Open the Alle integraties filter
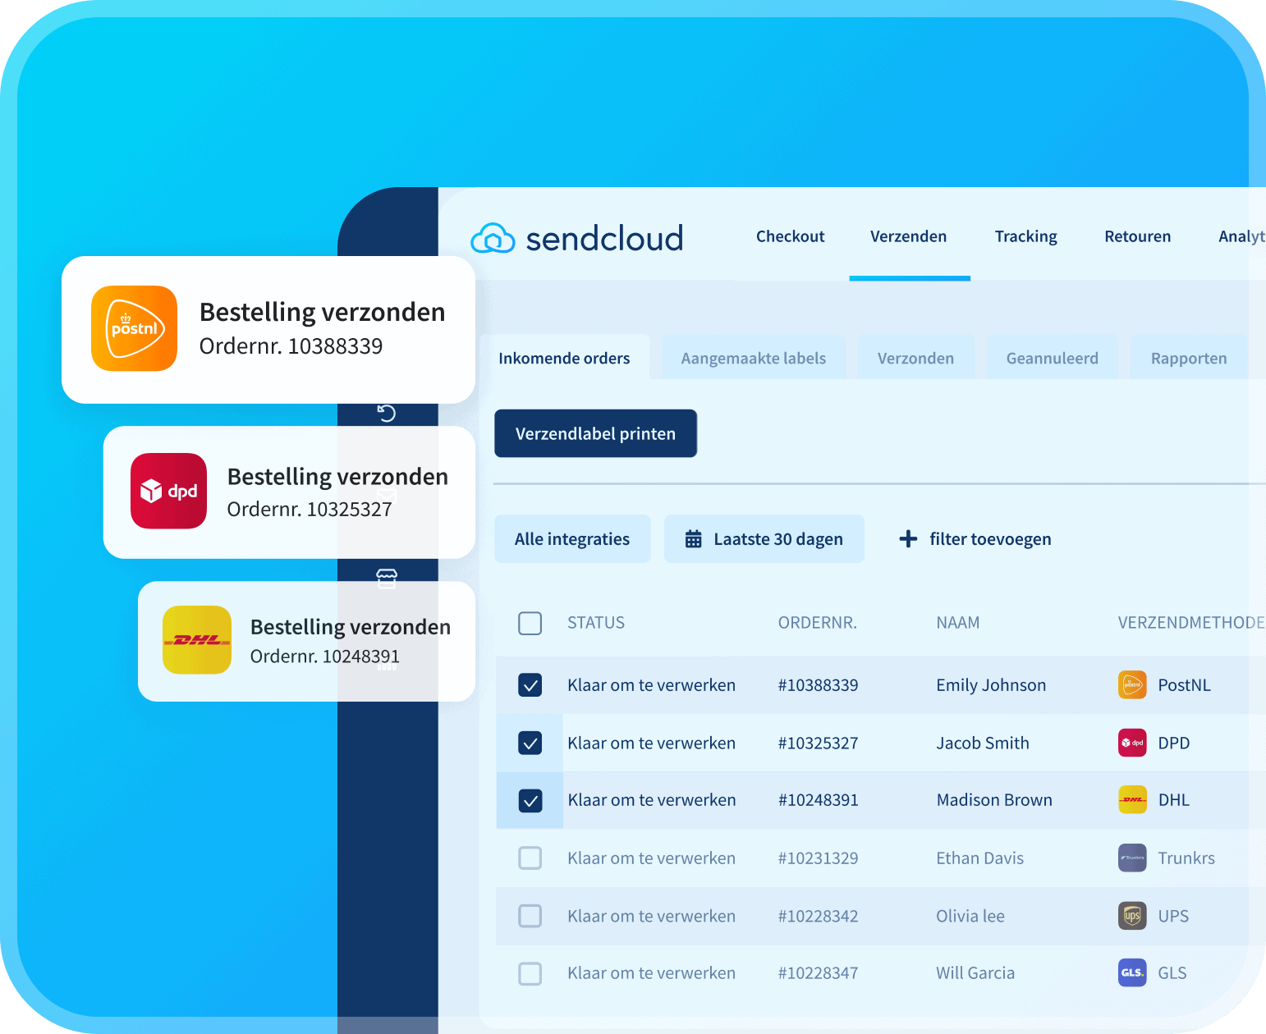Image resolution: width=1266 pixels, height=1034 pixels. (x=572, y=538)
